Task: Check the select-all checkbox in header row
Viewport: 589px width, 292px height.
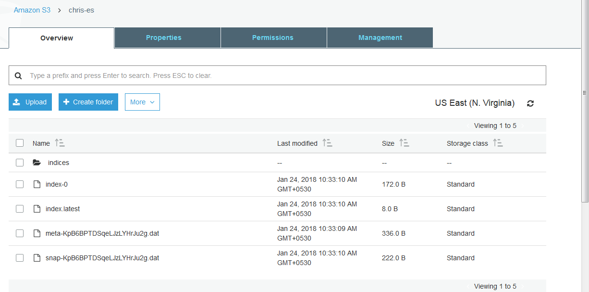Action: [20, 142]
